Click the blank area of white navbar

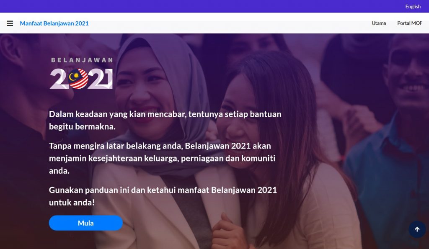point(230,23)
